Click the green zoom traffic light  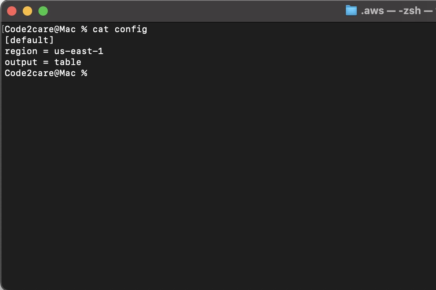point(43,11)
